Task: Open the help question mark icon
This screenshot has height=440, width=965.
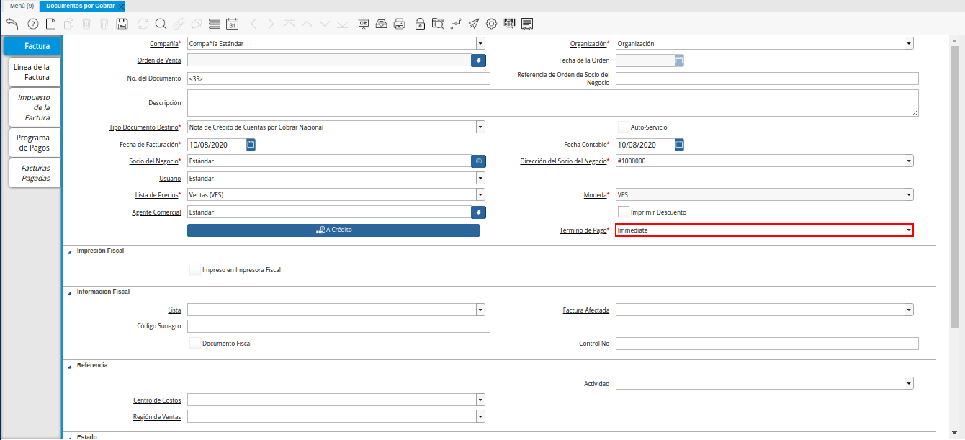Action: [32, 24]
